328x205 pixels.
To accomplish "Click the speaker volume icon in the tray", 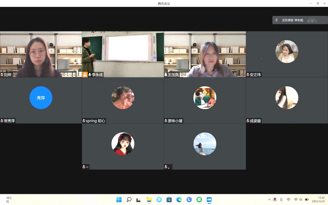I will 301,200.
